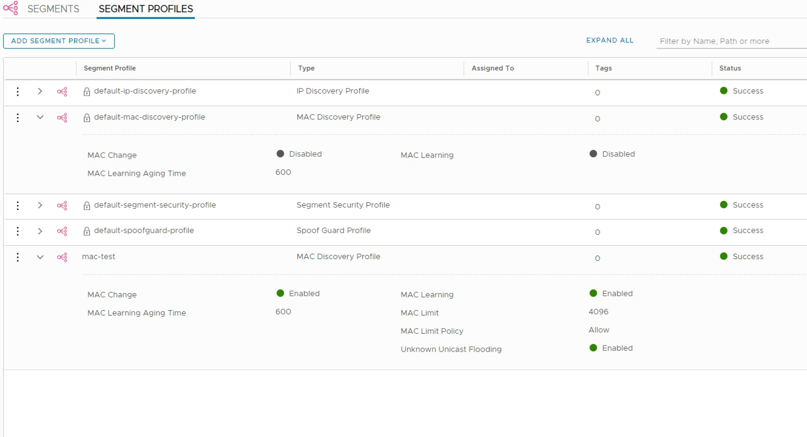Sort by Type column header
The width and height of the screenshot is (807, 437).
pos(306,68)
